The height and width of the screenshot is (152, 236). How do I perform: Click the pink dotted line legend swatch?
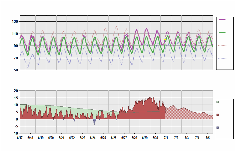click(222, 45)
